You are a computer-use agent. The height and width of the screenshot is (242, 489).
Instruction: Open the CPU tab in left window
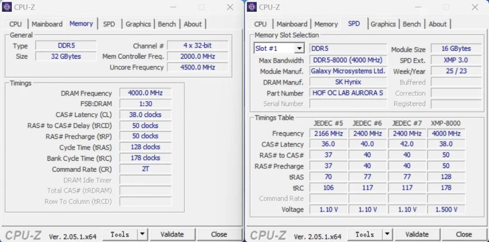[15, 24]
